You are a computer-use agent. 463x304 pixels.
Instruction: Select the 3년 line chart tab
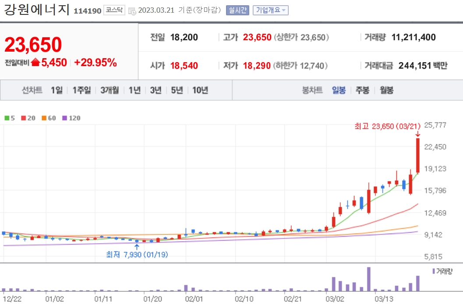click(x=156, y=90)
